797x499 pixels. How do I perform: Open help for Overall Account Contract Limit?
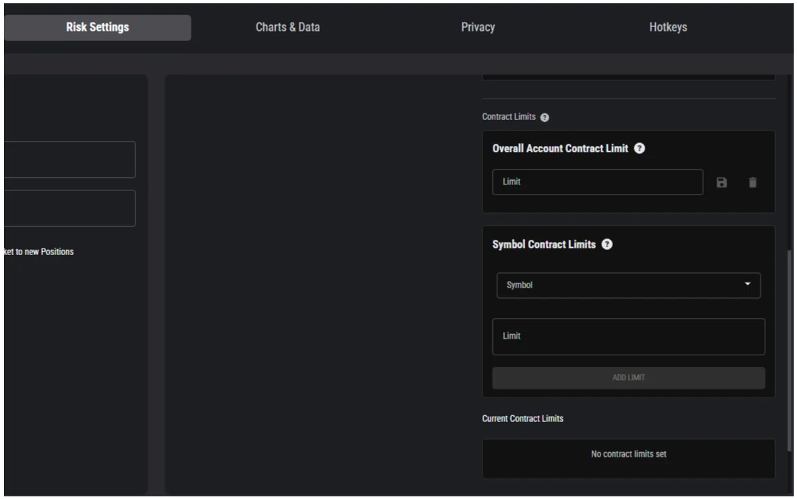[639, 149]
